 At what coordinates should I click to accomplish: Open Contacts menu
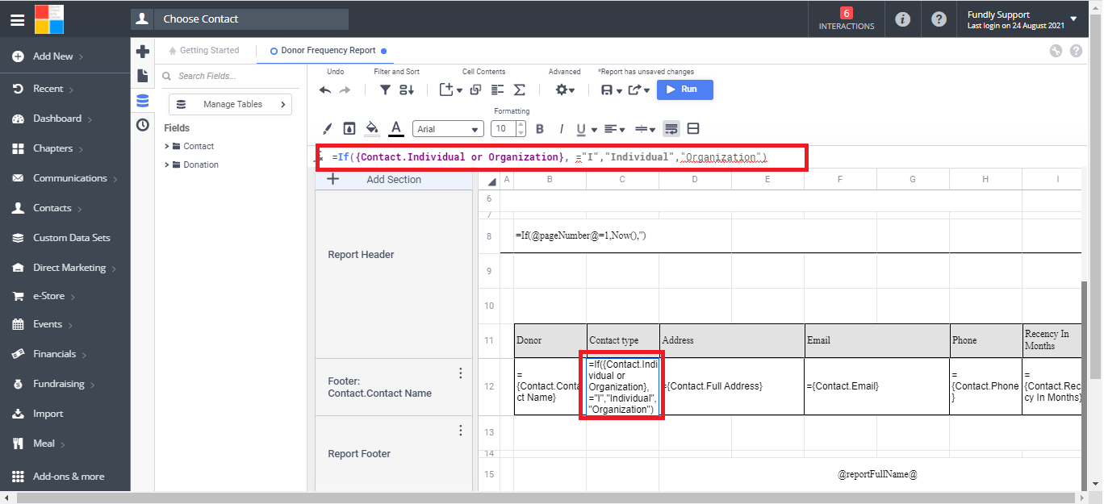click(52, 208)
